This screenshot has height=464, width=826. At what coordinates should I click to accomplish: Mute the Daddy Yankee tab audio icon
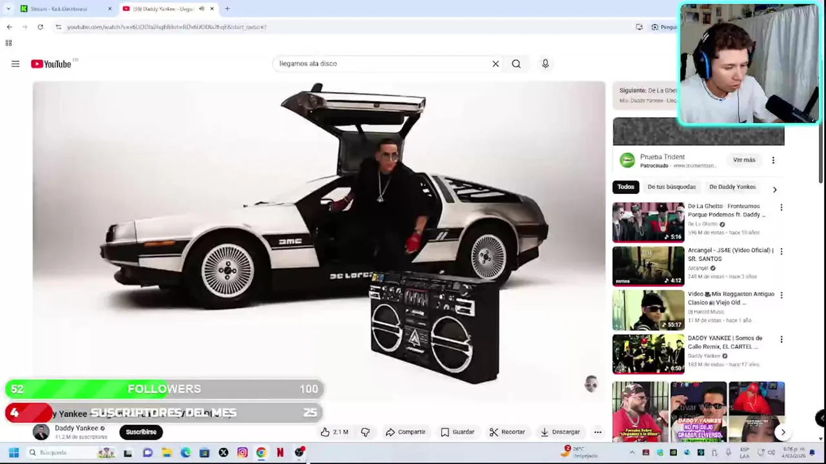(201, 9)
